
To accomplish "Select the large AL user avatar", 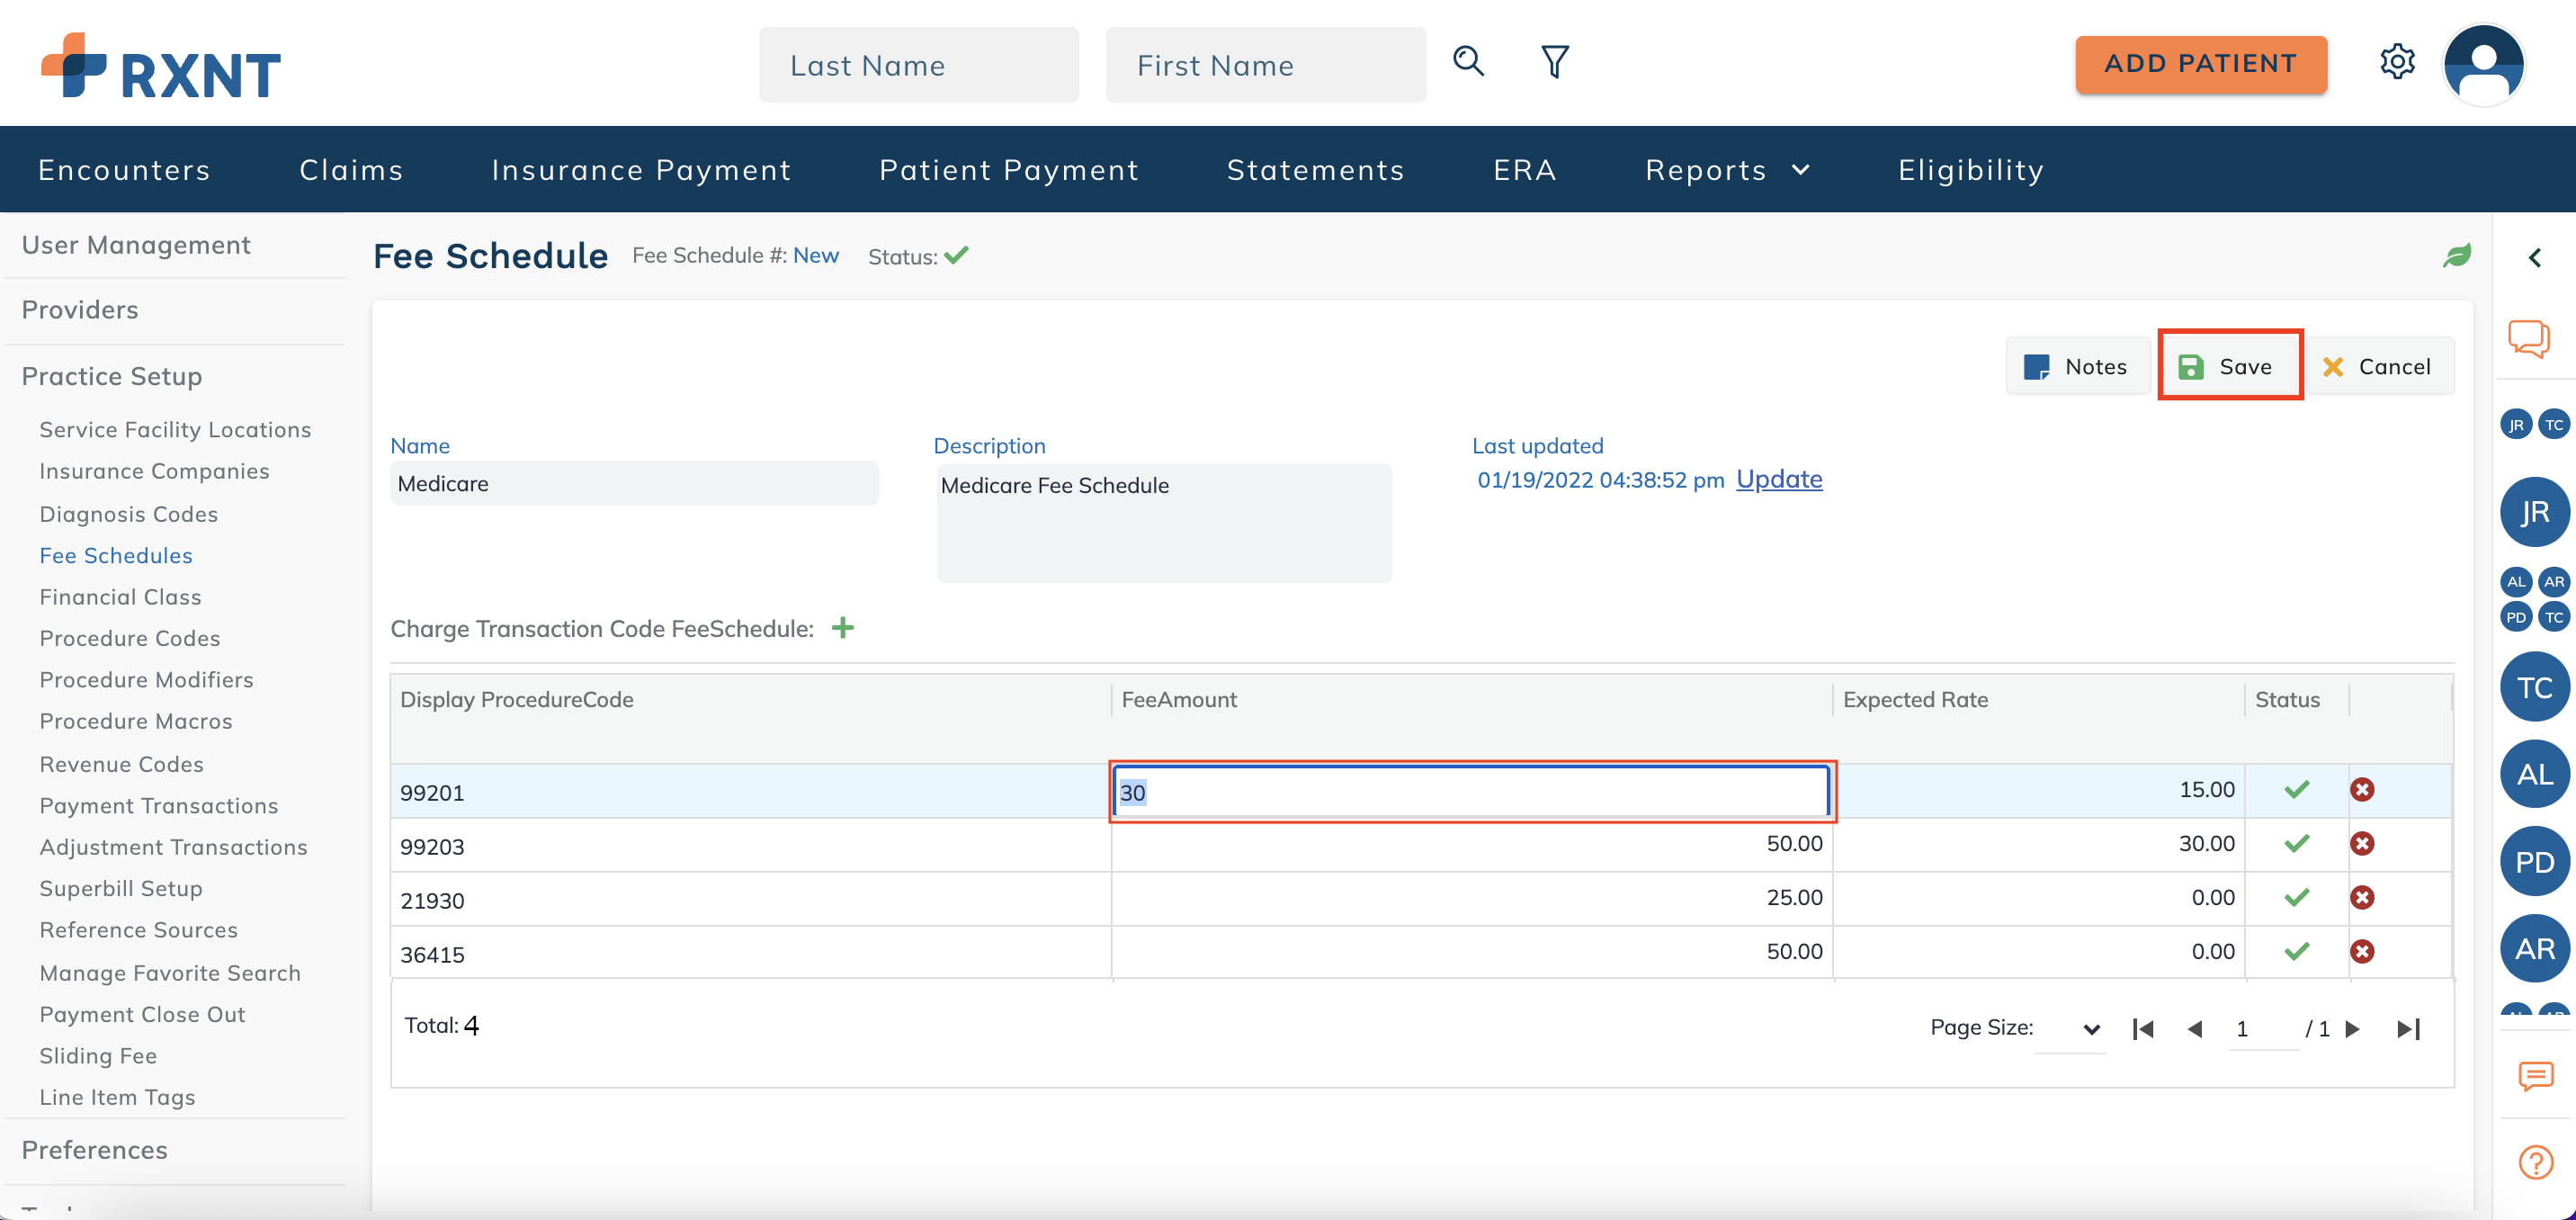I will pos(2535,774).
